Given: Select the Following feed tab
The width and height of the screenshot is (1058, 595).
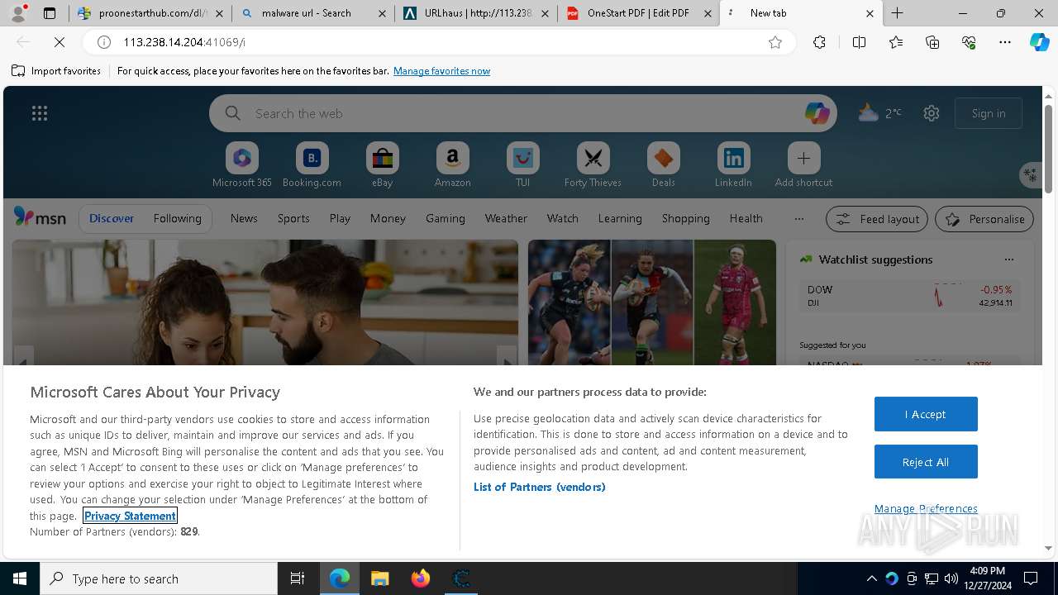Looking at the screenshot, I should pos(177,218).
